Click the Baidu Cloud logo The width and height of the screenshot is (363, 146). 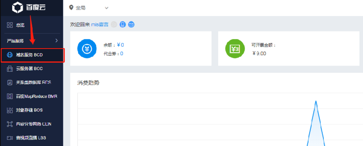coord(29,7)
